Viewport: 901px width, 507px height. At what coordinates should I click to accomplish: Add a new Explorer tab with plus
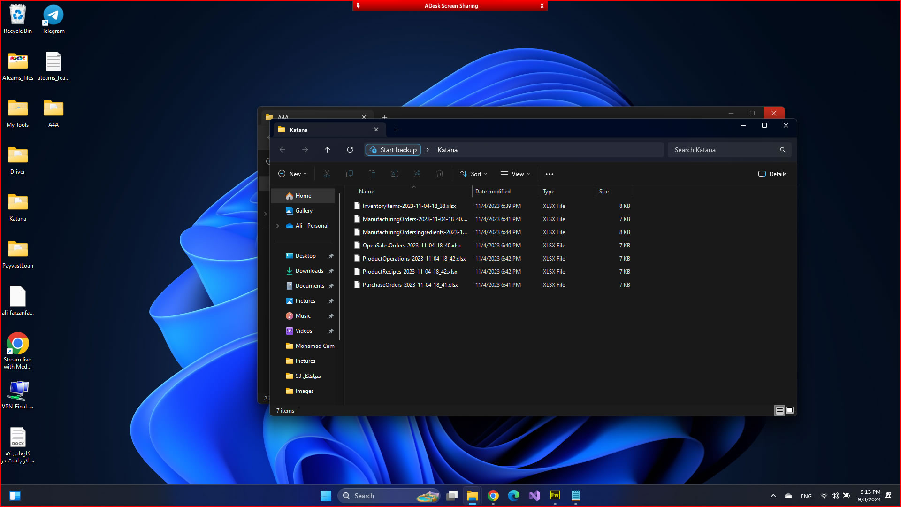397,130
